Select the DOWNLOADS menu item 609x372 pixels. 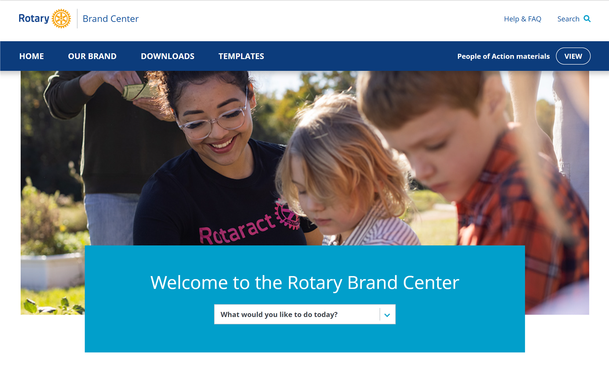click(x=168, y=56)
